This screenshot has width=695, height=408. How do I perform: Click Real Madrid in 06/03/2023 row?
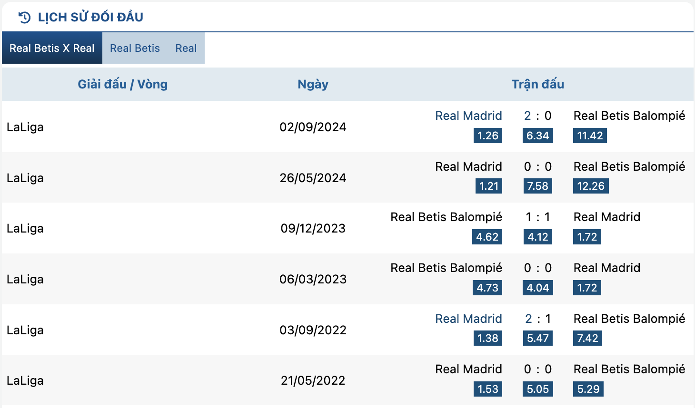[x=606, y=268]
